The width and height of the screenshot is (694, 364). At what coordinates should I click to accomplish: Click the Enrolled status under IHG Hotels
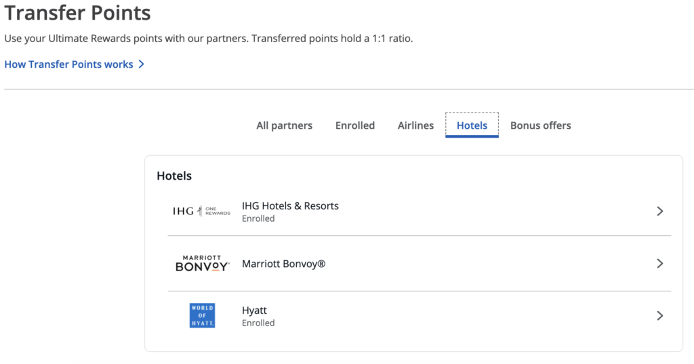tap(258, 219)
